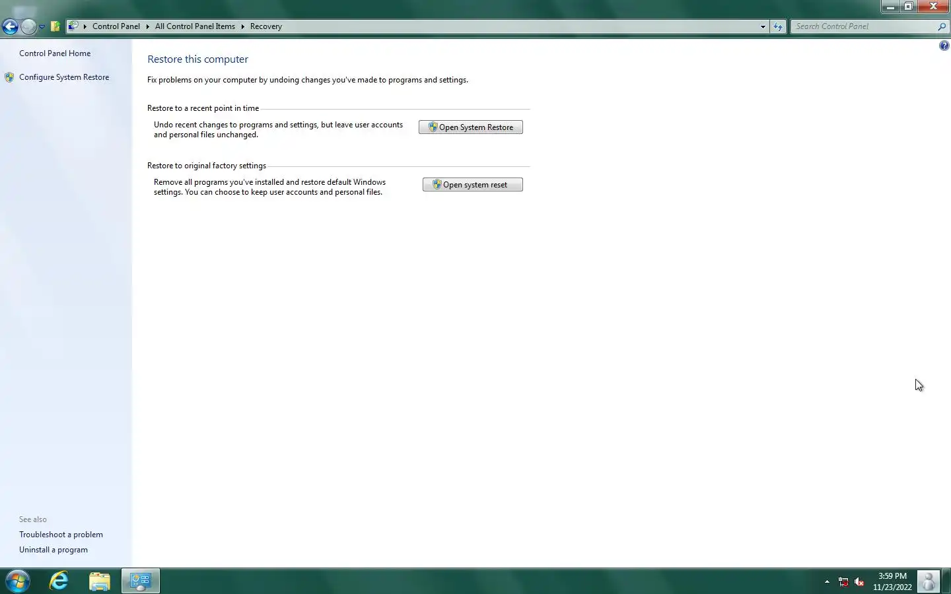This screenshot has height=594, width=951.
Task: Restore down the Recovery window
Action: click(909, 7)
